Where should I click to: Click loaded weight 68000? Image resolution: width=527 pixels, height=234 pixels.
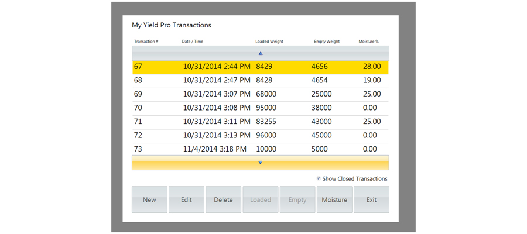click(266, 94)
